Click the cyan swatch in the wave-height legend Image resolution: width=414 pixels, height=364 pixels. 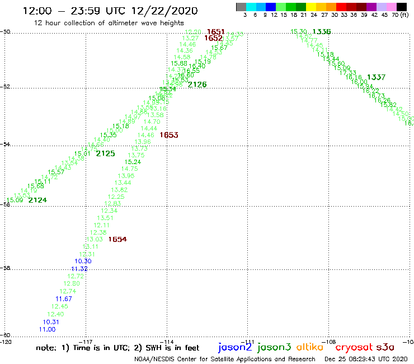(x=251, y=7)
